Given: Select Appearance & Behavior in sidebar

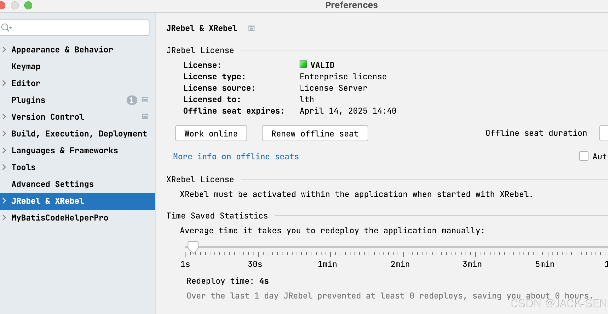Looking at the screenshot, I should (x=62, y=50).
